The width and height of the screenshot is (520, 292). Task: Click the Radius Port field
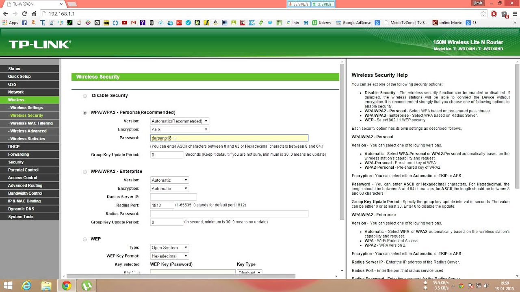pyautogui.click(x=162, y=205)
